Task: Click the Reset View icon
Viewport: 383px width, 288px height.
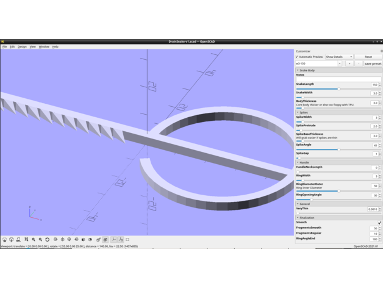Action: 48,240
